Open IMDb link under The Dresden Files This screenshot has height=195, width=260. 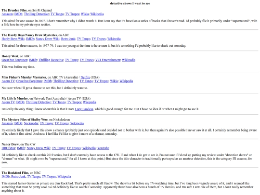18,14
